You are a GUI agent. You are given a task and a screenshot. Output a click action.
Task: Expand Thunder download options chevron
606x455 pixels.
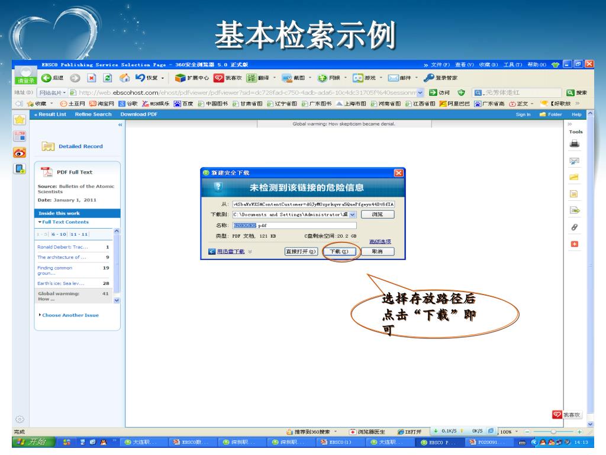250,252
